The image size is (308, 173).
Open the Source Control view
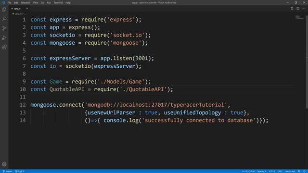coord(4,28)
